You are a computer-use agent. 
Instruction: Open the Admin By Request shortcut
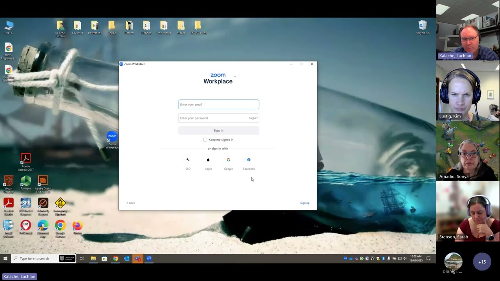pos(43,207)
